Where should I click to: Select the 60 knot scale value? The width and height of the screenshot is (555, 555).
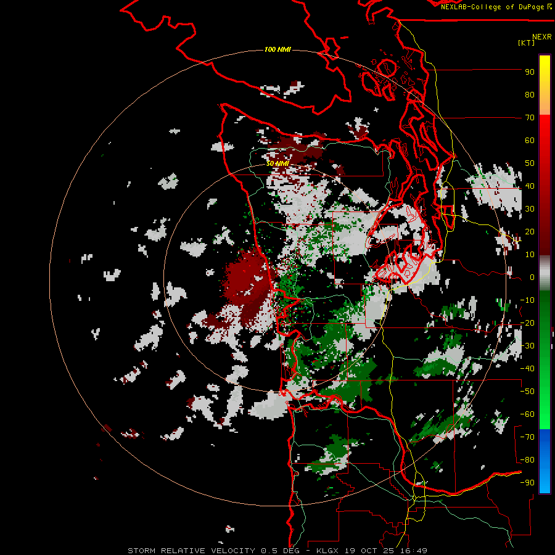coord(530,141)
